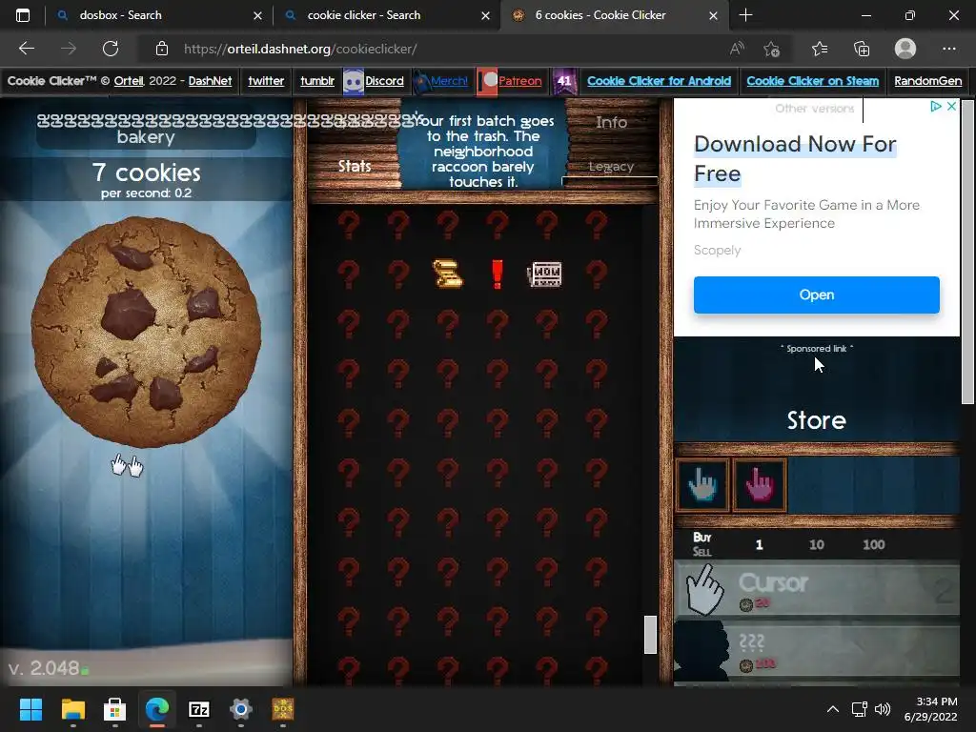The image size is (976, 732).
Task: Switch to Buy mode in store
Action: click(702, 537)
